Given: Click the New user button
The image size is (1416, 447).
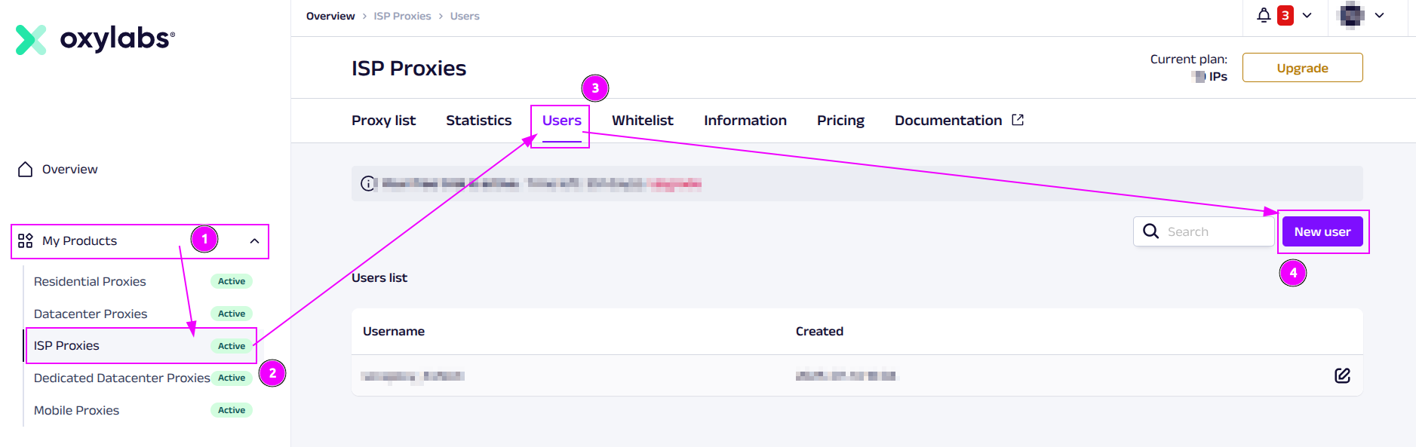Looking at the screenshot, I should pyautogui.click(x=1322, y=231).
